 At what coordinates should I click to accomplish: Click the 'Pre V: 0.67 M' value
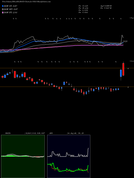(106, 8)
